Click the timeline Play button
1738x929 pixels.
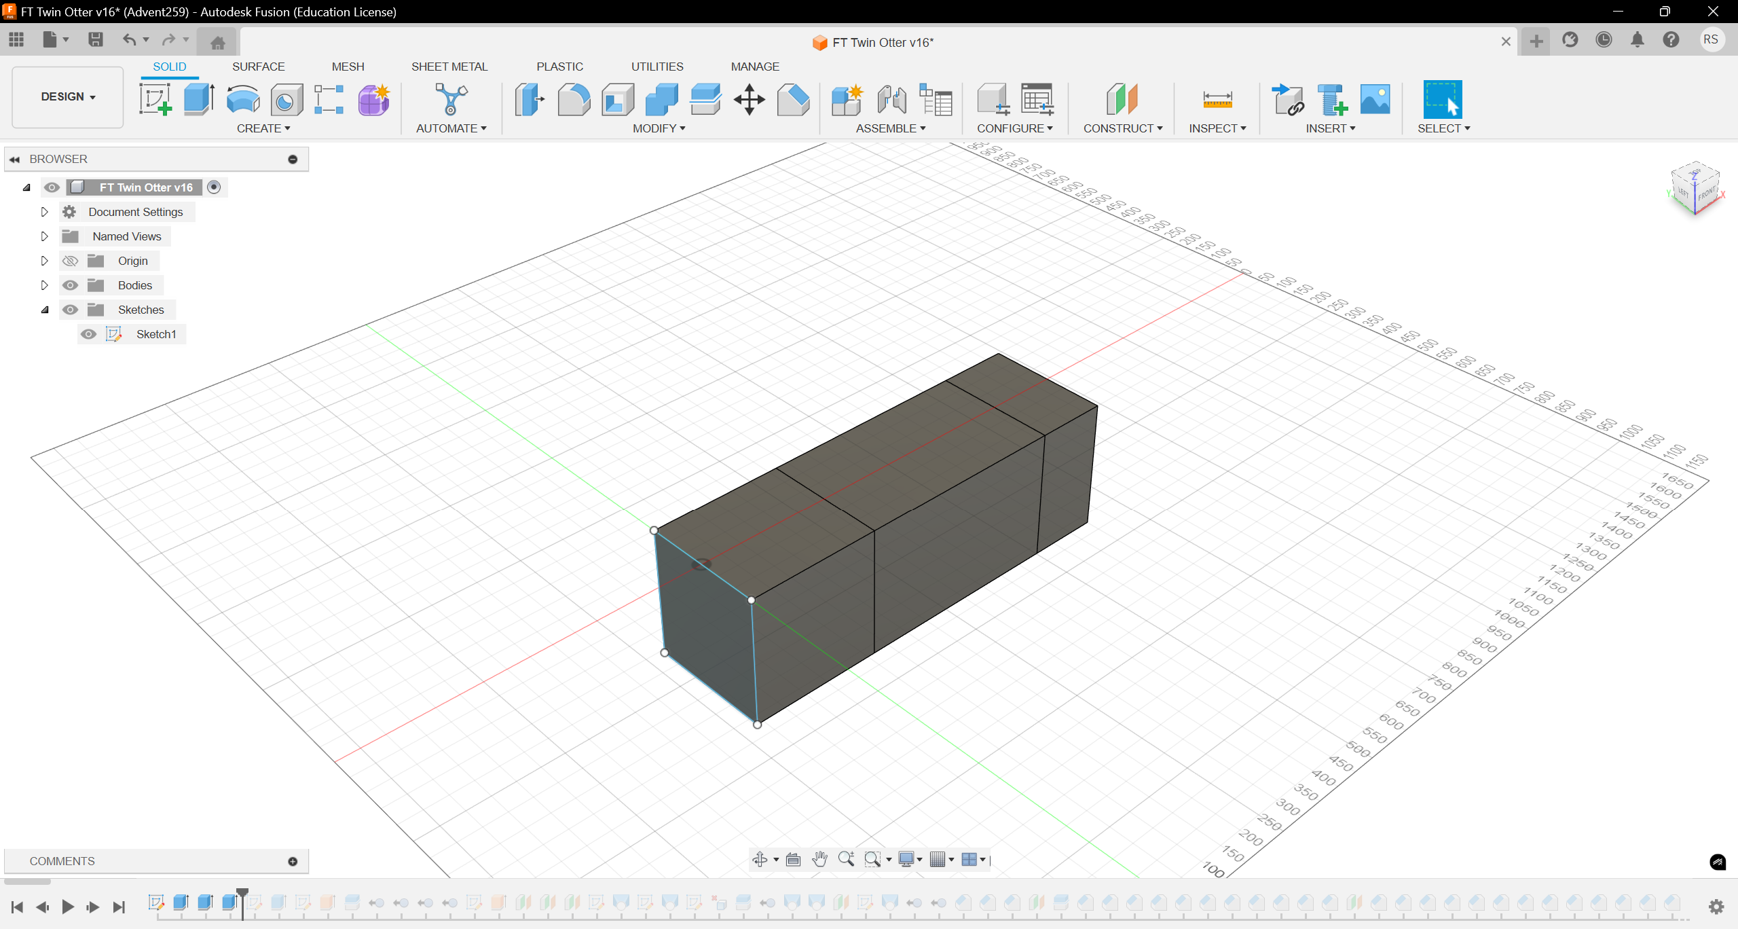click(68, 907)
